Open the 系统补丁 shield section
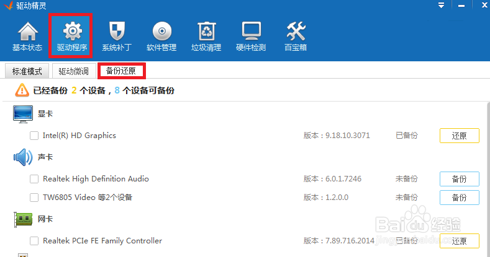 coord(117,36)
